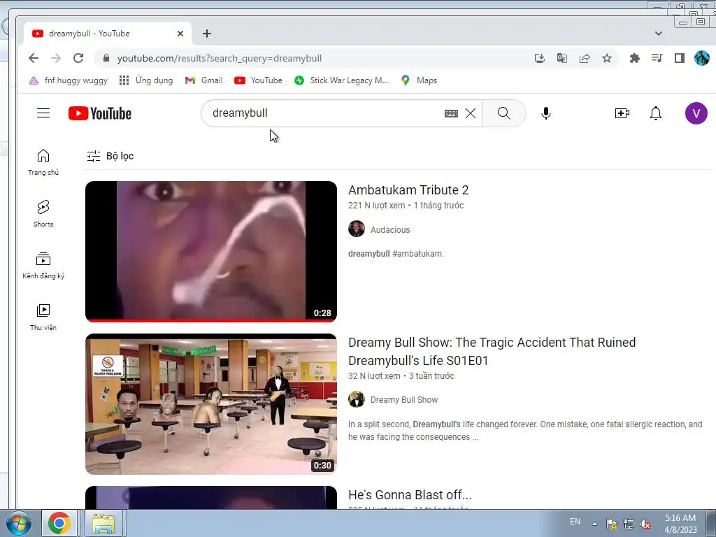The image size is (716, 537).
Task: Open the Gmail bookmark
Action: (x=203, y=80)
